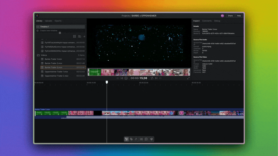Click the diamond marker tool icon
The height and width of the screenshot is (156, 278).
click(152, 139)
